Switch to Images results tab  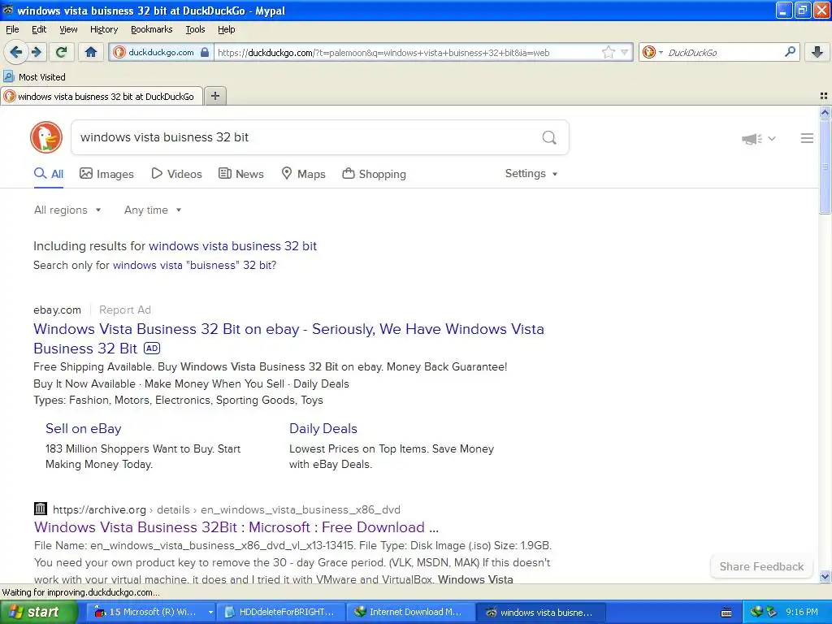coord(106,174)
